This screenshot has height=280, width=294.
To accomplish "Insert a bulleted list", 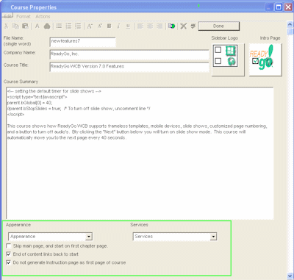I will [59, 26].
